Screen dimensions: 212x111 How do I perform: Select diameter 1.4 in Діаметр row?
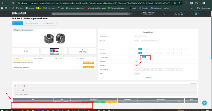coord(136,49)
